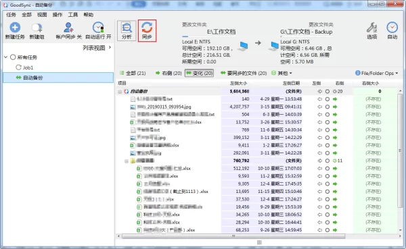Click 右侧大小 column header

[x=370, y=83]
